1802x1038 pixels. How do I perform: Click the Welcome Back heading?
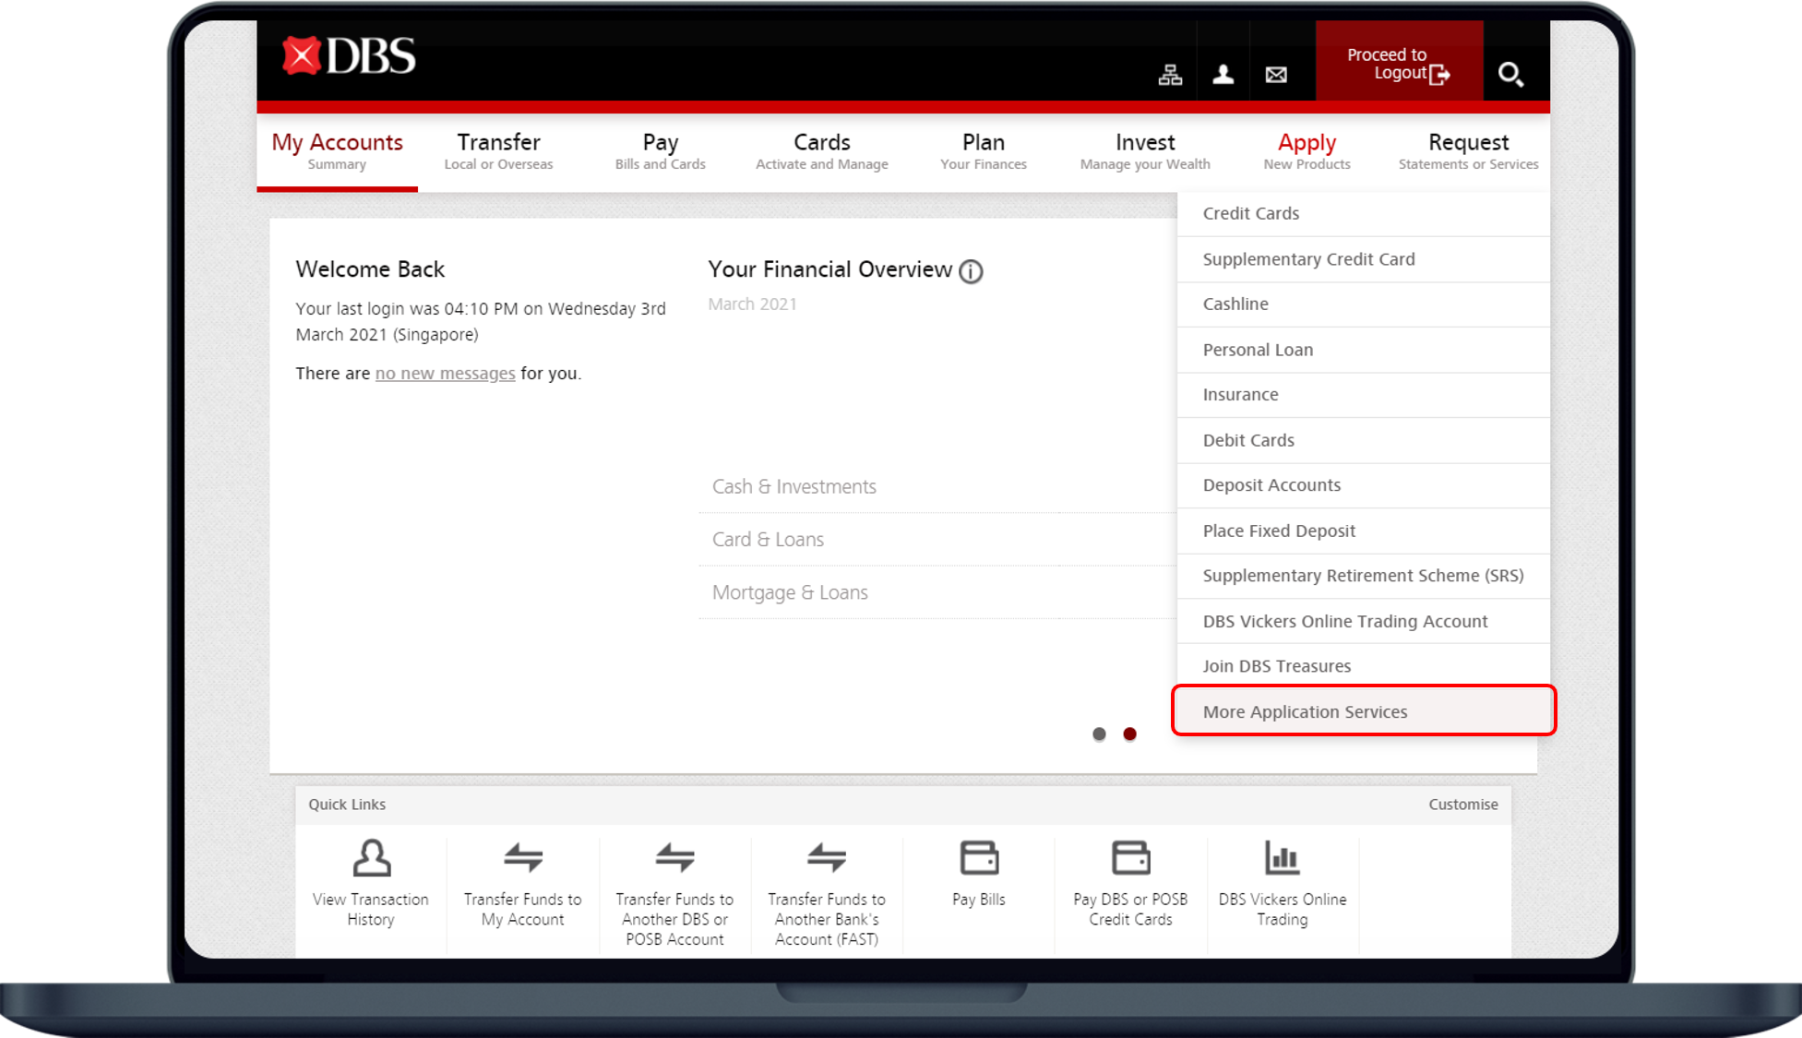(370, 269)
